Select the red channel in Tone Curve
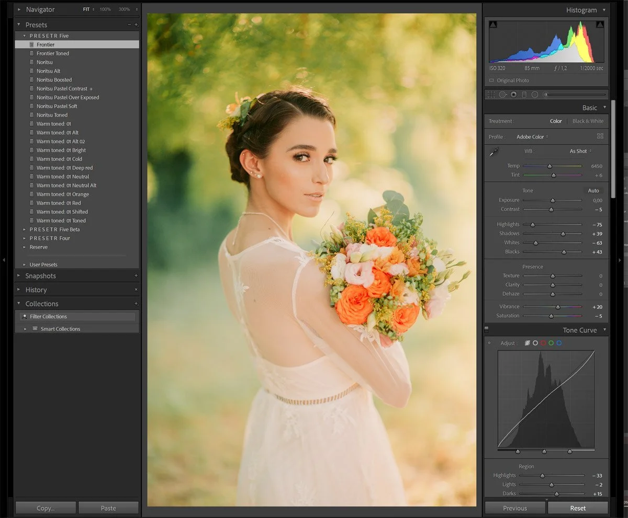The image size is (628, 518). [543, 343]
